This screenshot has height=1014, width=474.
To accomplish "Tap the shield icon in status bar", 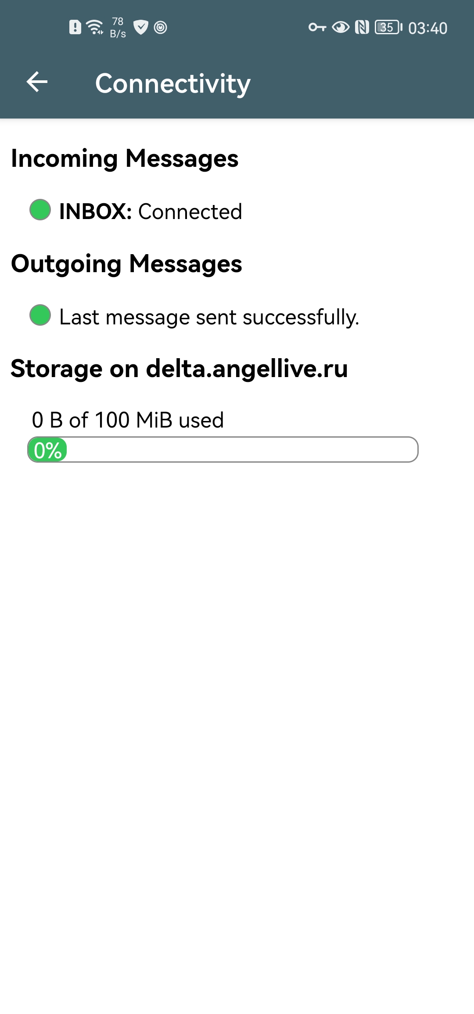I will pos(140,27).
